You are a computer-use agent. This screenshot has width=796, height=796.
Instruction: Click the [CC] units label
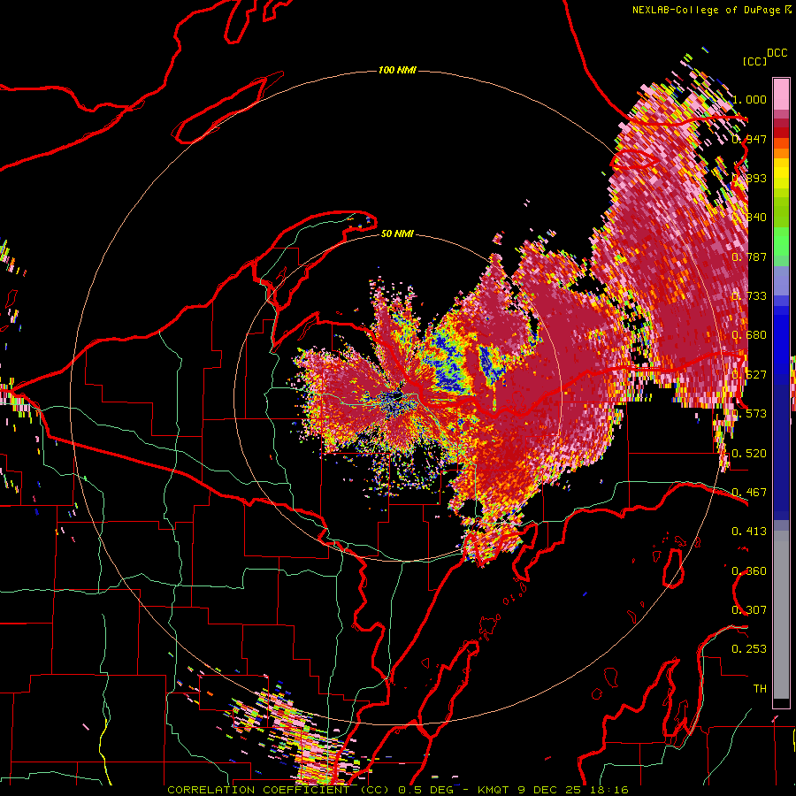click(754, 61)
